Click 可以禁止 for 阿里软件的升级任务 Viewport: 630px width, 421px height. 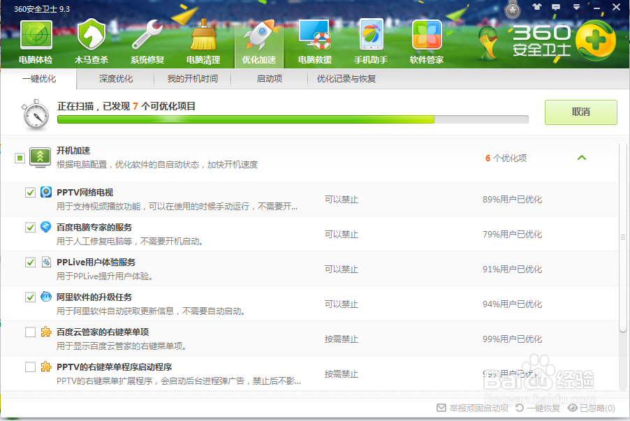[341, 304]
